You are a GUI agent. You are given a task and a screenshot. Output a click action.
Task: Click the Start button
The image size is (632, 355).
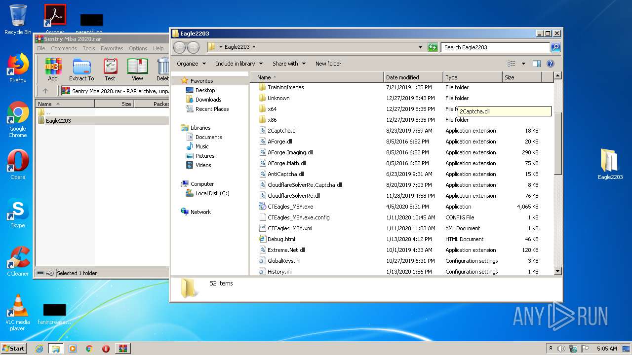click(x=14, y=349)
